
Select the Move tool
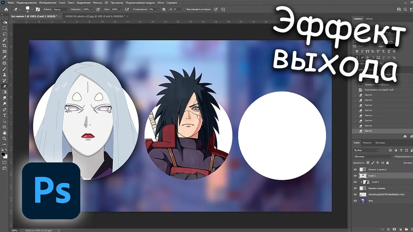pyautogui.click(x=5, y=22)
